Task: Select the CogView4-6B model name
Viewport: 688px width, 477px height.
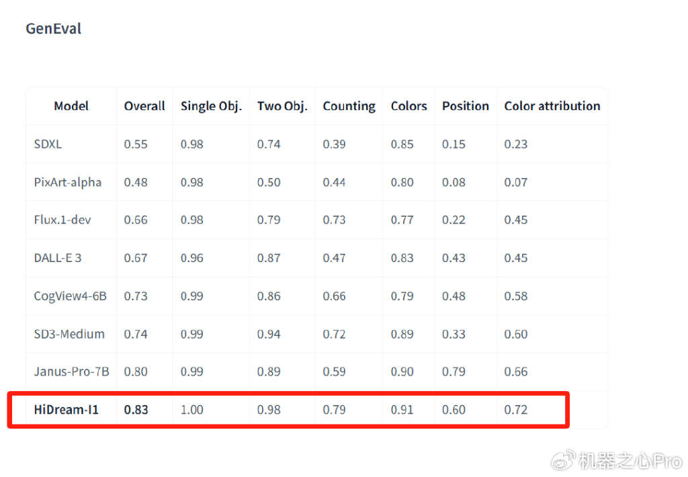Action: 70,296
